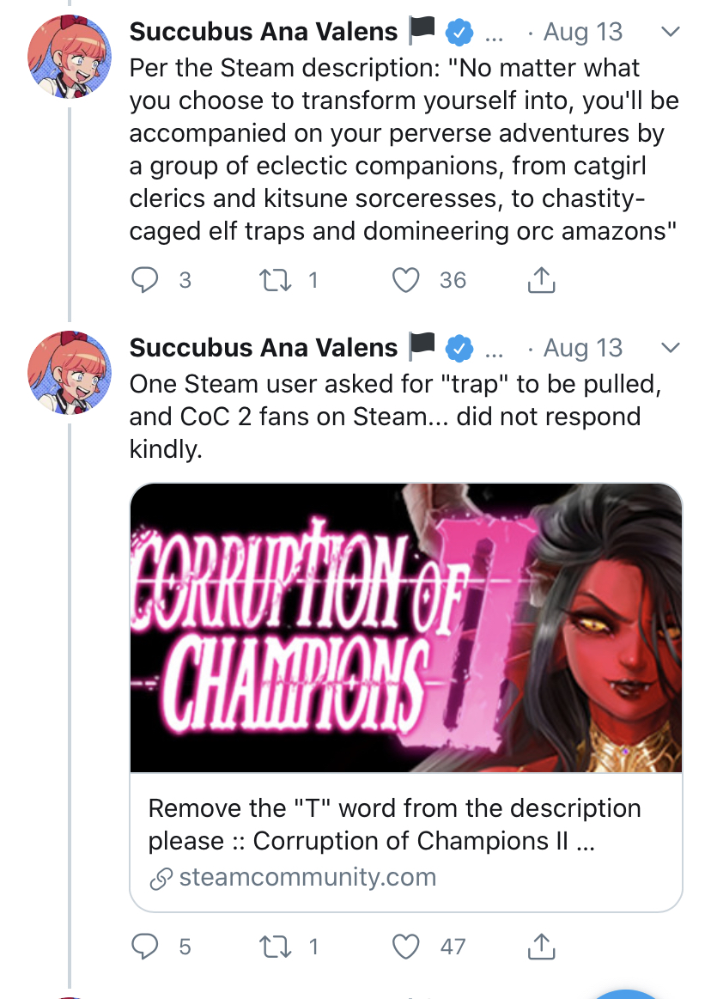Like the tweet with the Corruption of Champions card
The image size is (711, 999).
404,947
